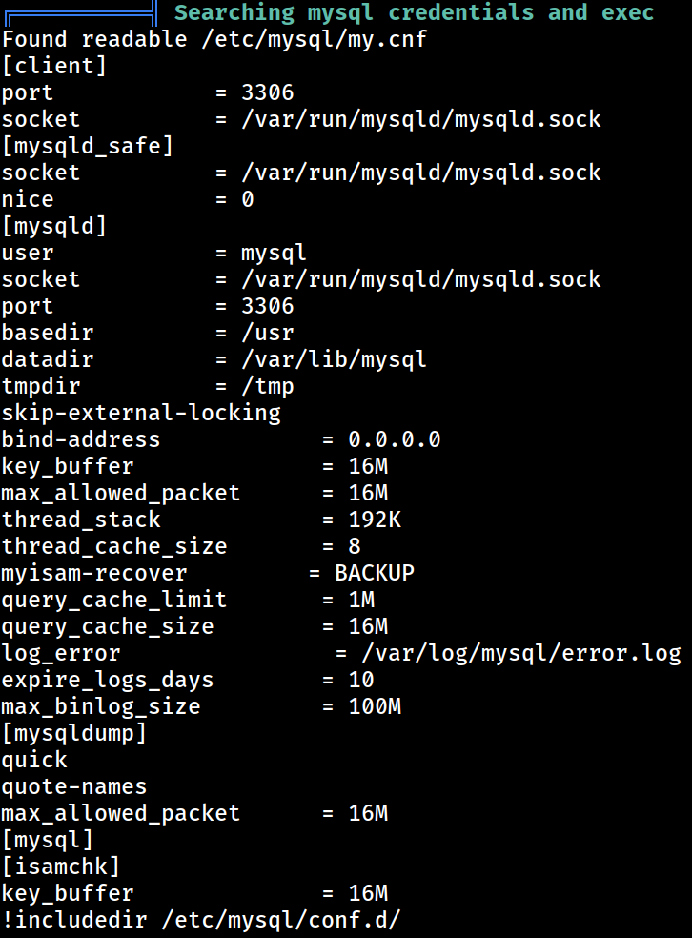The width and height of the screenshot is (692, 938).
Task: Click the [mysqld] section header
Action: point(53,227)
